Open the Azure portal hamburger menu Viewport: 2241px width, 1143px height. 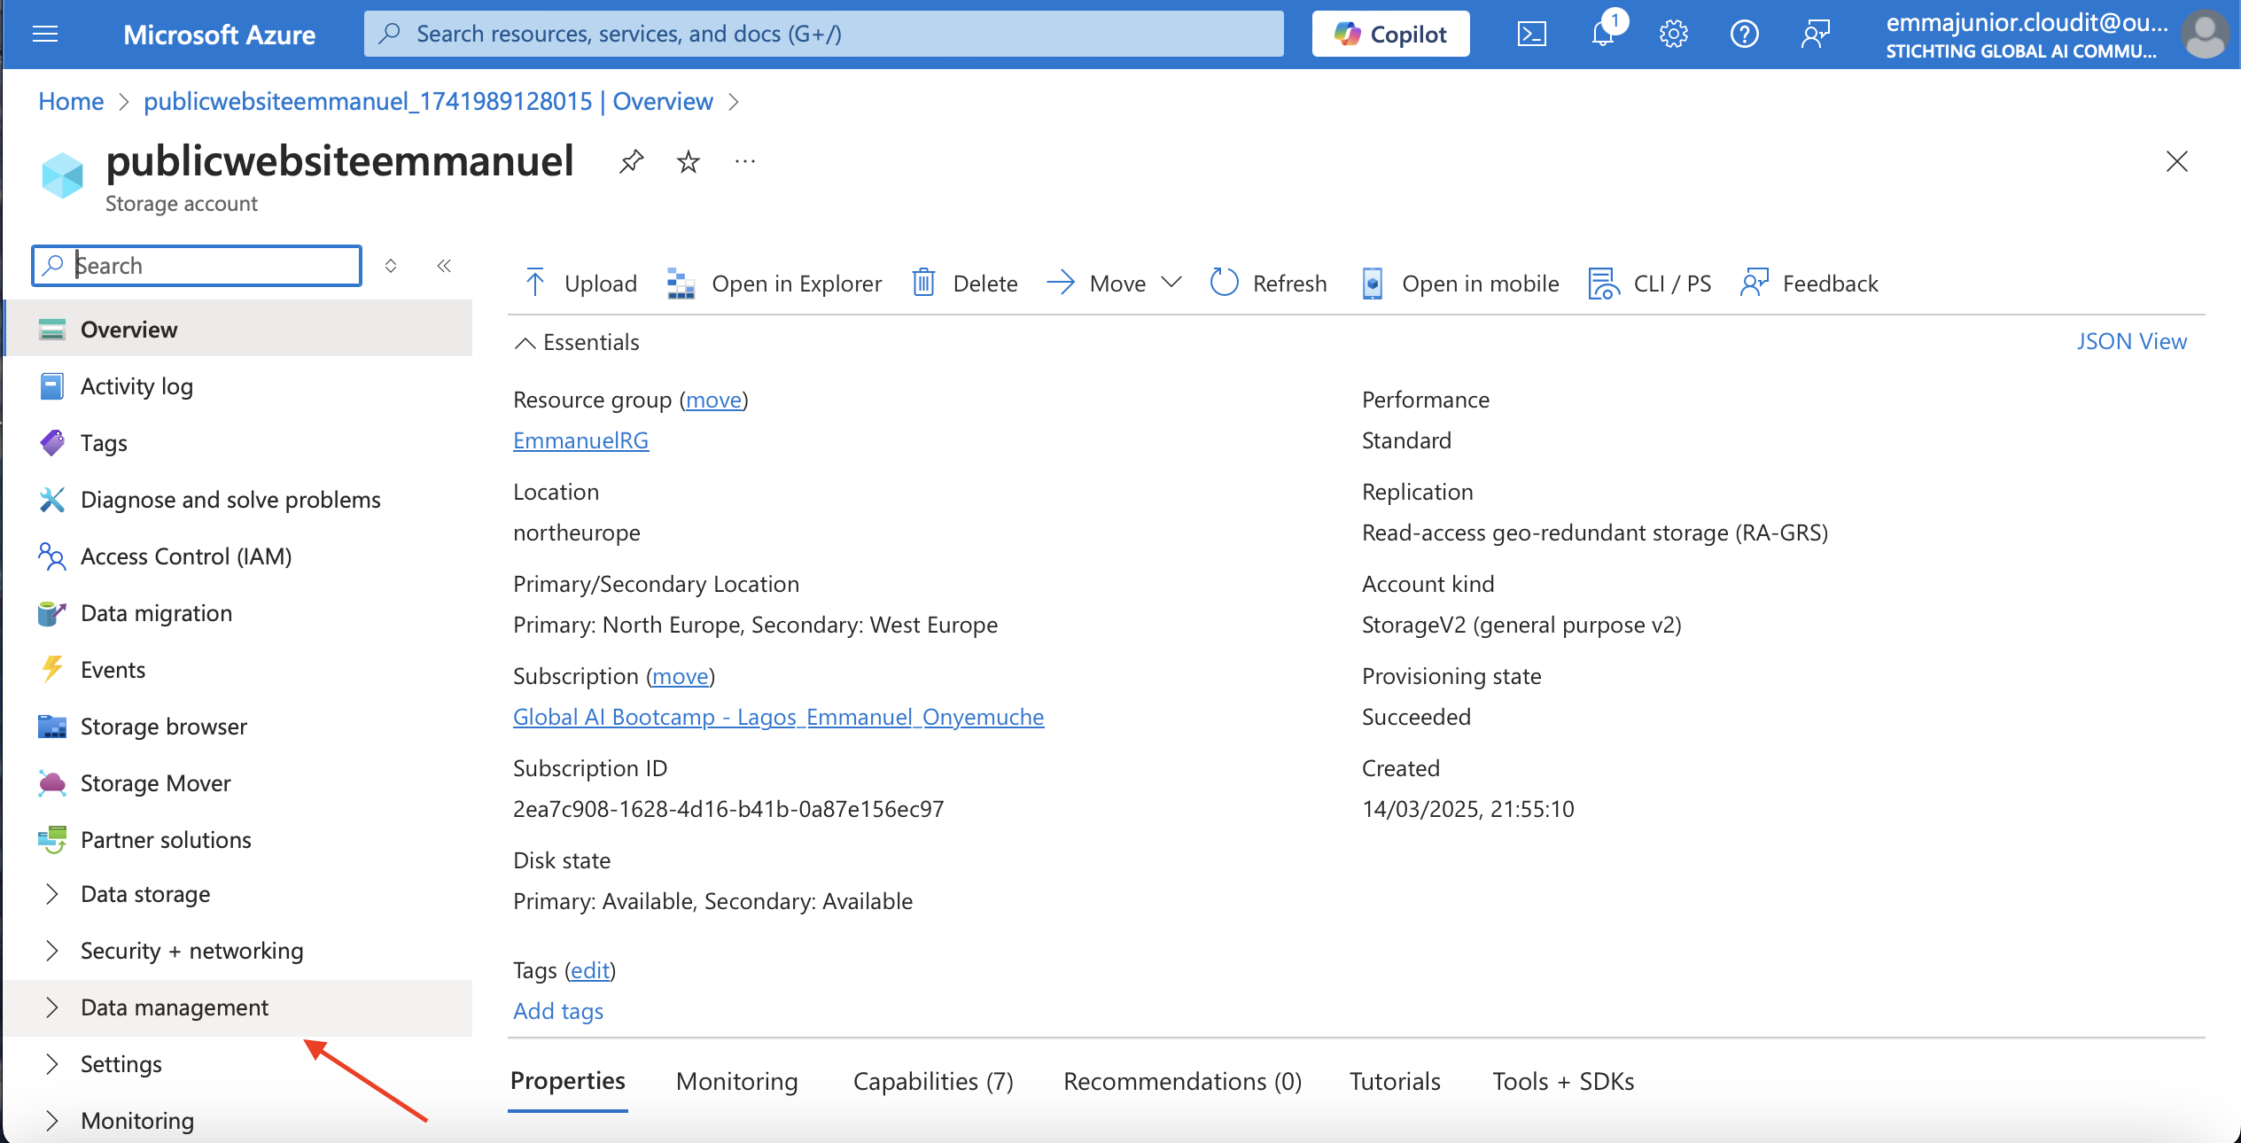(x=44, y=35)
